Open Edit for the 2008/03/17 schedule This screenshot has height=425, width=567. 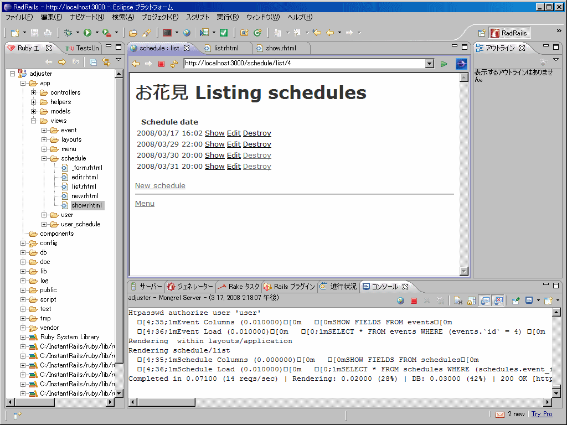[x=234, y=133]
